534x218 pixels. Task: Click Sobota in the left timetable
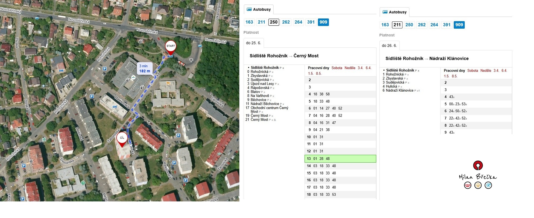pyautogui.click(x=337, y=68)
